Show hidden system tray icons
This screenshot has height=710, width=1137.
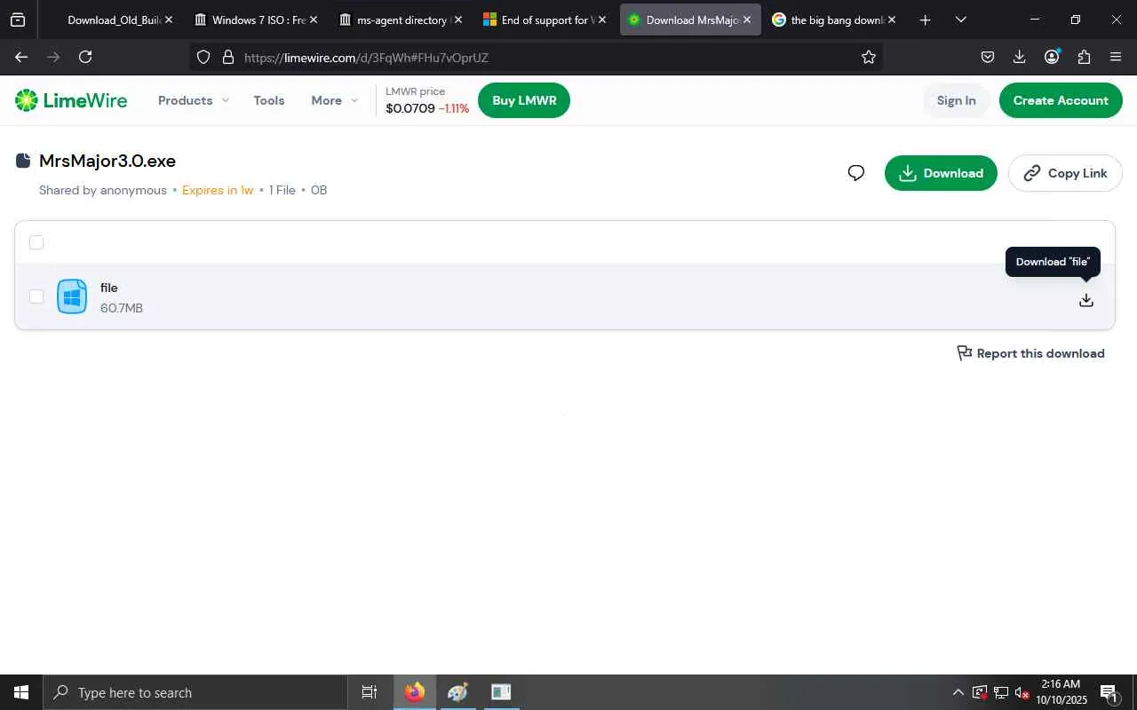coord(958,692)
